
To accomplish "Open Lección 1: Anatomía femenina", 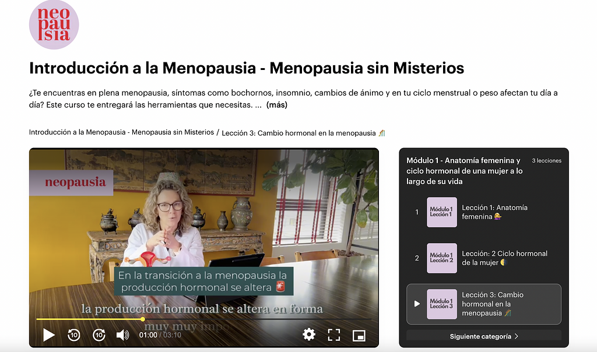I will coord(494,212).
